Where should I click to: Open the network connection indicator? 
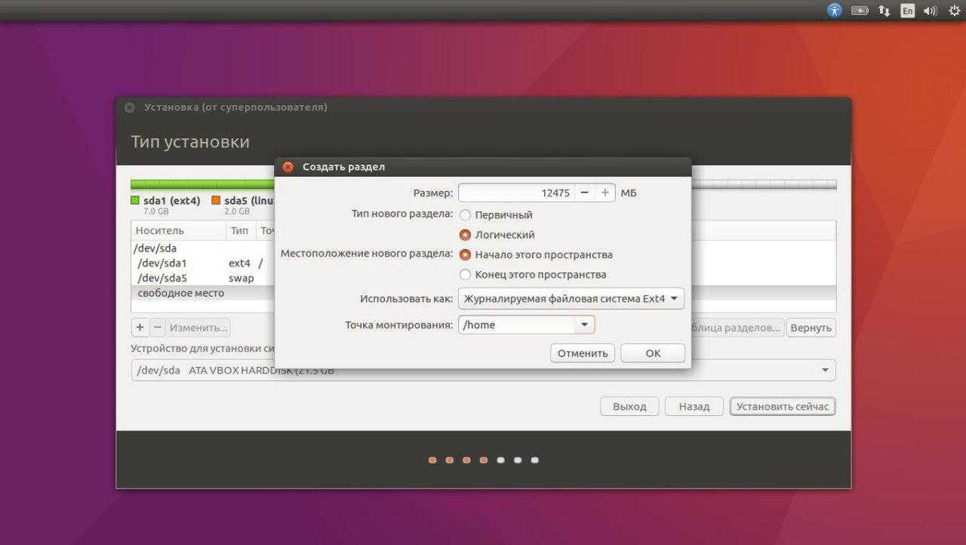click(x=884, y=11)
